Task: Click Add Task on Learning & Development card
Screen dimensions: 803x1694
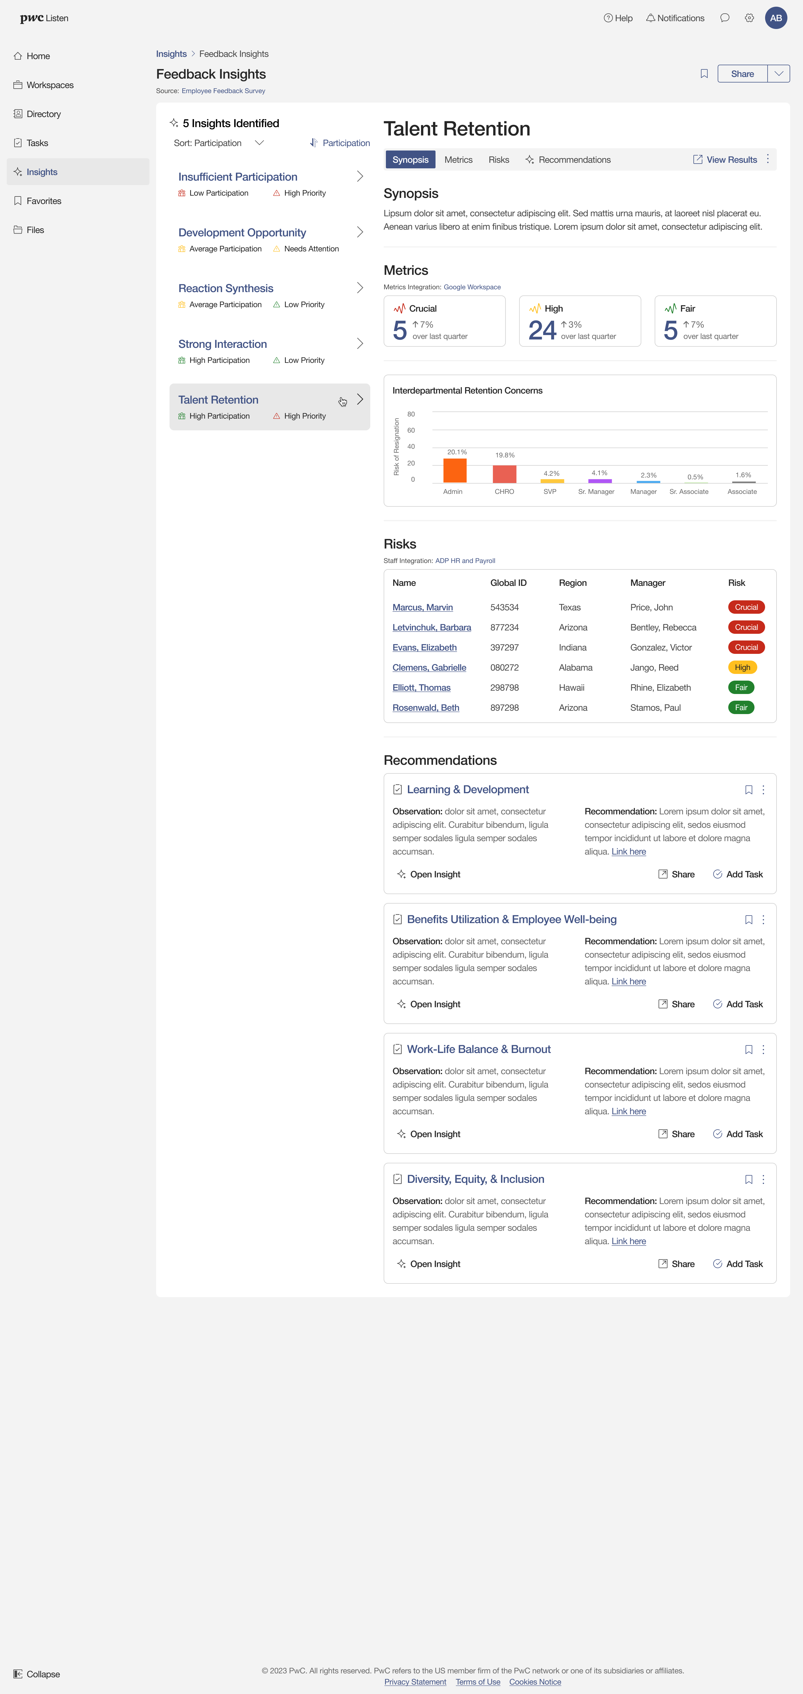Action: coord(738,874)
